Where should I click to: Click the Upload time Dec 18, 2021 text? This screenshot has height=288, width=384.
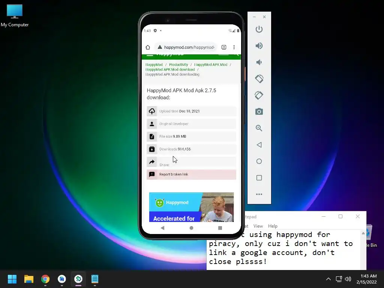point(180,111)
